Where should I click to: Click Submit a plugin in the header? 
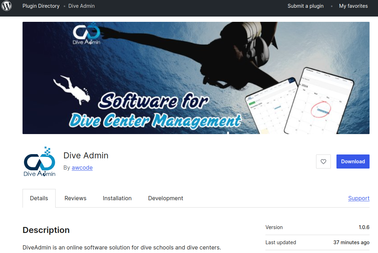click(305, 6)
